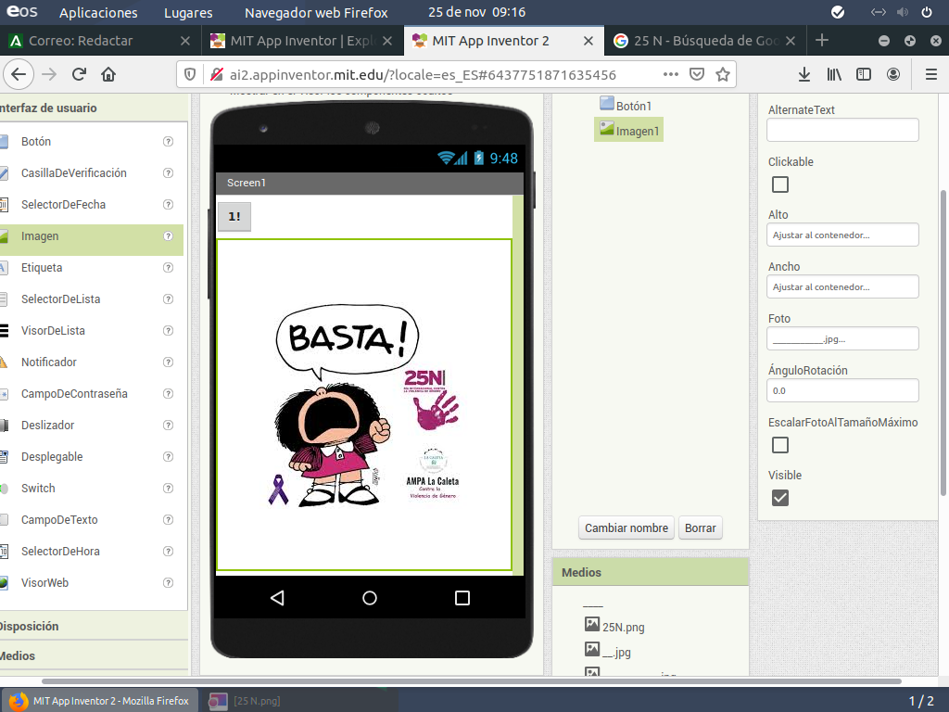Viewport: 949px width, 712px height.
Task: Close the Correo: Redactar tab
Action: (x=185, y=41)
